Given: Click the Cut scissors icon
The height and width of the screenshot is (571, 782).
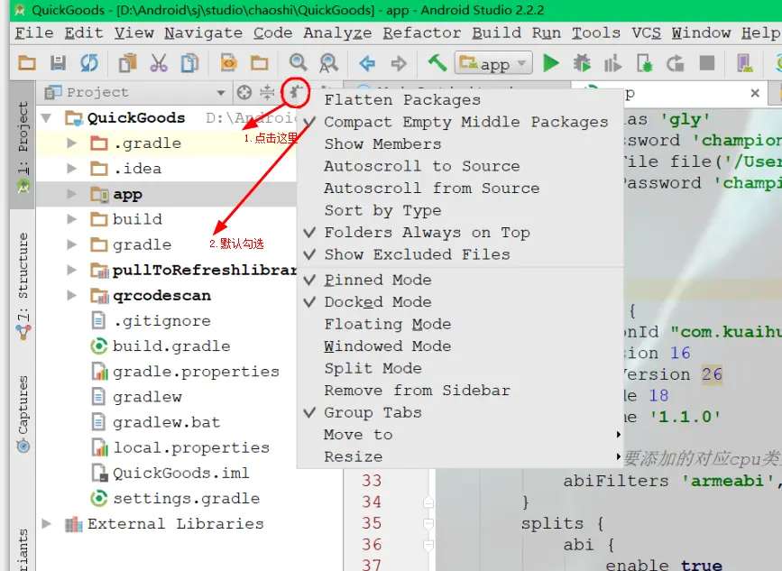Looking at the screenshot, I should (x=159, y=63).
